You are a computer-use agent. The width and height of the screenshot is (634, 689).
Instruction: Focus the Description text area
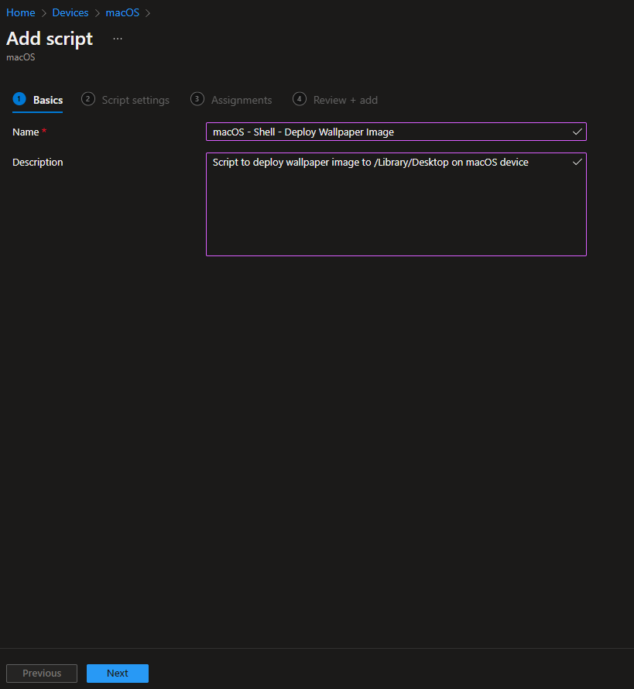(x=396, y=204)
